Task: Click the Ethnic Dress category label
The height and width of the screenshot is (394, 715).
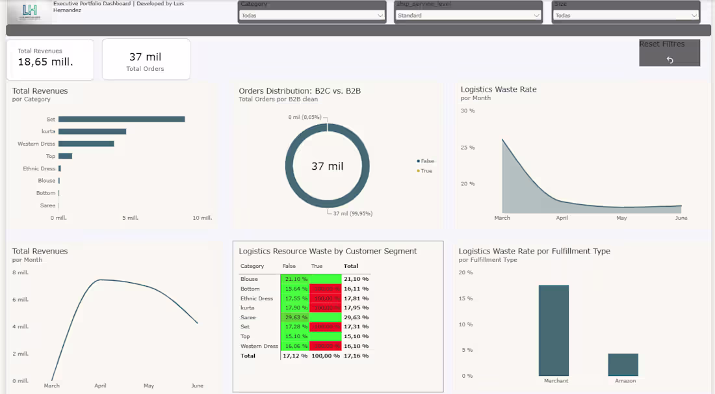Action: [x=39, y=168]
